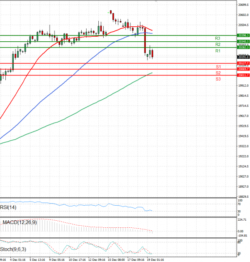Click the S2 support label
Viewport: 250px width, 262px height.
[x=218, y=73]
